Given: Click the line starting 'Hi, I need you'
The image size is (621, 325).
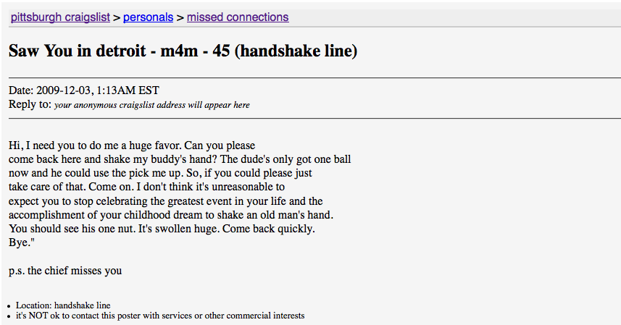Looking at the screenshot, I should (x=132, y=145).
